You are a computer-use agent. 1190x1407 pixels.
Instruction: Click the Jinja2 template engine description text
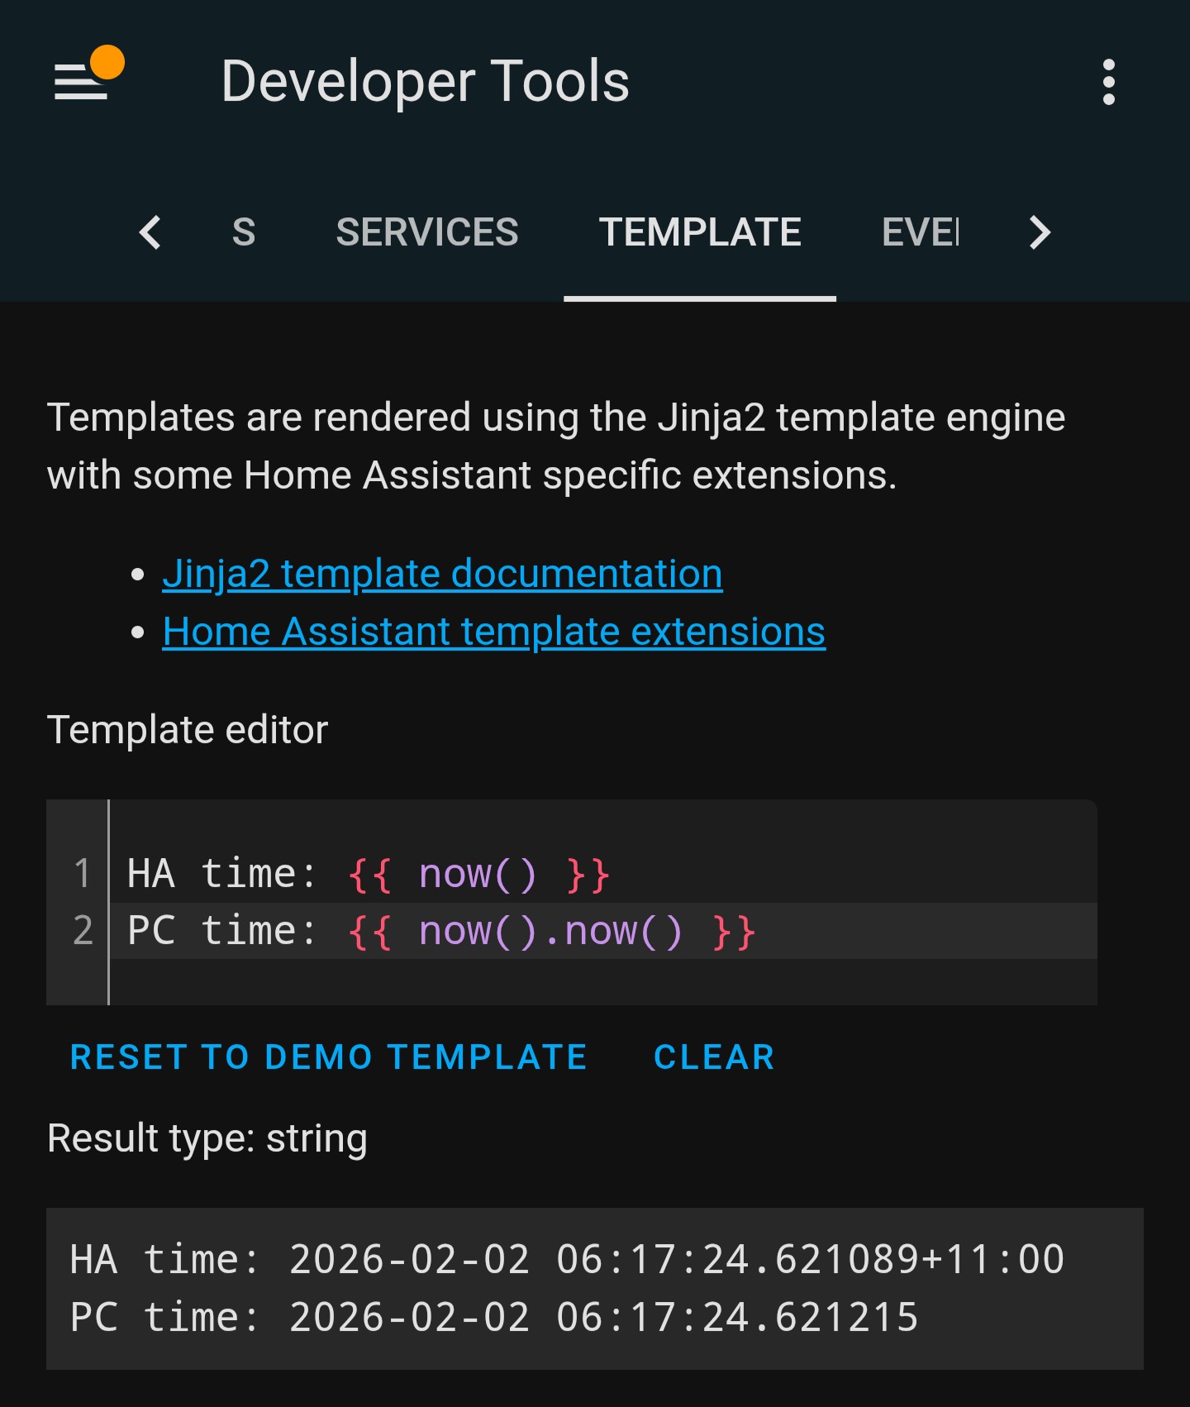coord(556,446)
